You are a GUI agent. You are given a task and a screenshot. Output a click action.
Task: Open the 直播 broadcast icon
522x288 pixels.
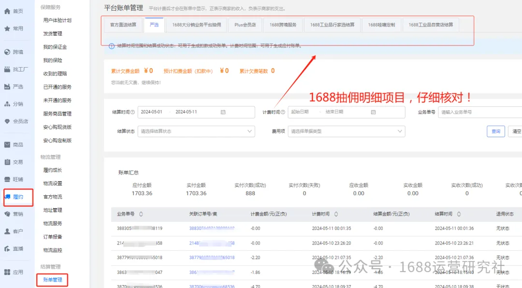click(7, 249)
